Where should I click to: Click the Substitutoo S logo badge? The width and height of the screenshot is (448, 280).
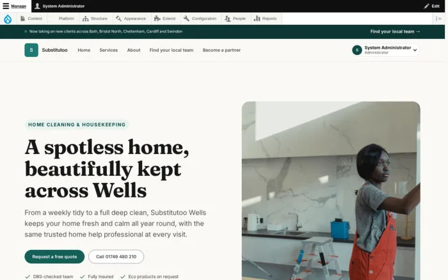[x=31, y=50]
